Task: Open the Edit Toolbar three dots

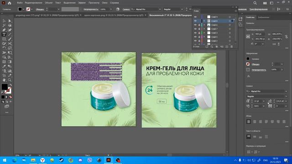Action: tap(7, 113)
